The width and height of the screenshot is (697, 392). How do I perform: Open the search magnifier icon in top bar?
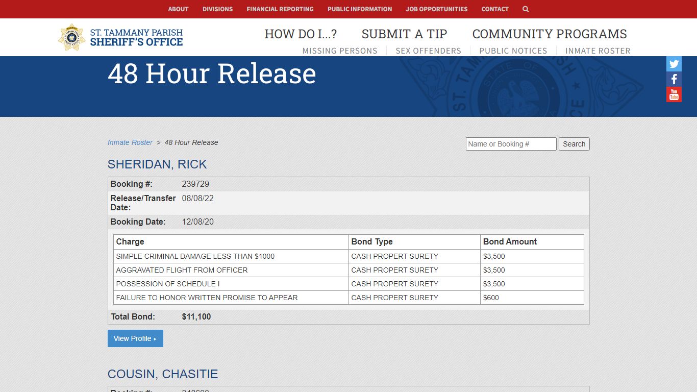[x=526, y=9]
